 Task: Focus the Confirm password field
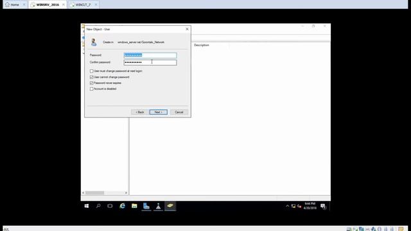tap(150, 62)
